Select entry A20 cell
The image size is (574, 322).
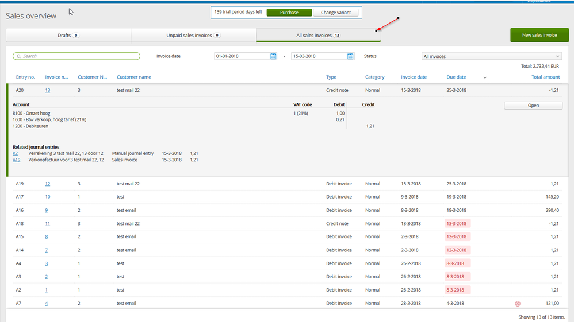click(20, 90)
